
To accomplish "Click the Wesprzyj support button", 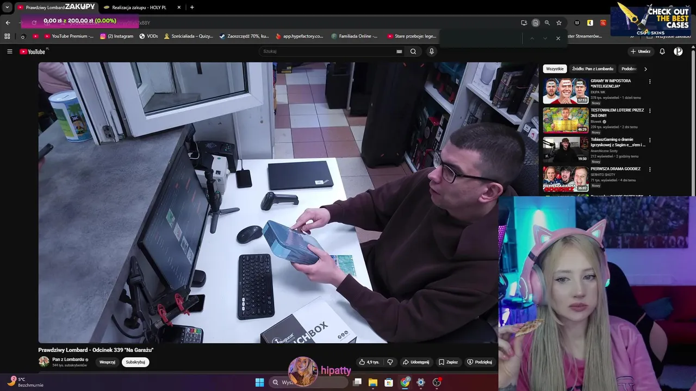I will [107, 362].
